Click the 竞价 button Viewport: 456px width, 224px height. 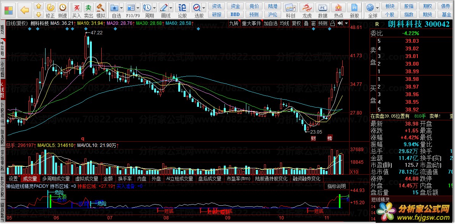coord(254,6)
